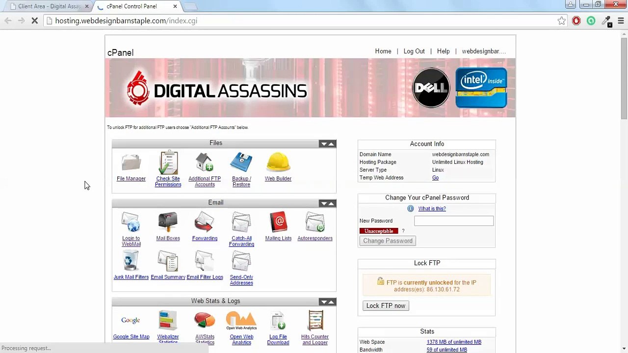Click the red extension icon in Chrome's toolbar
The height and width of the screenshot is (353, 628).
(576, 21)
